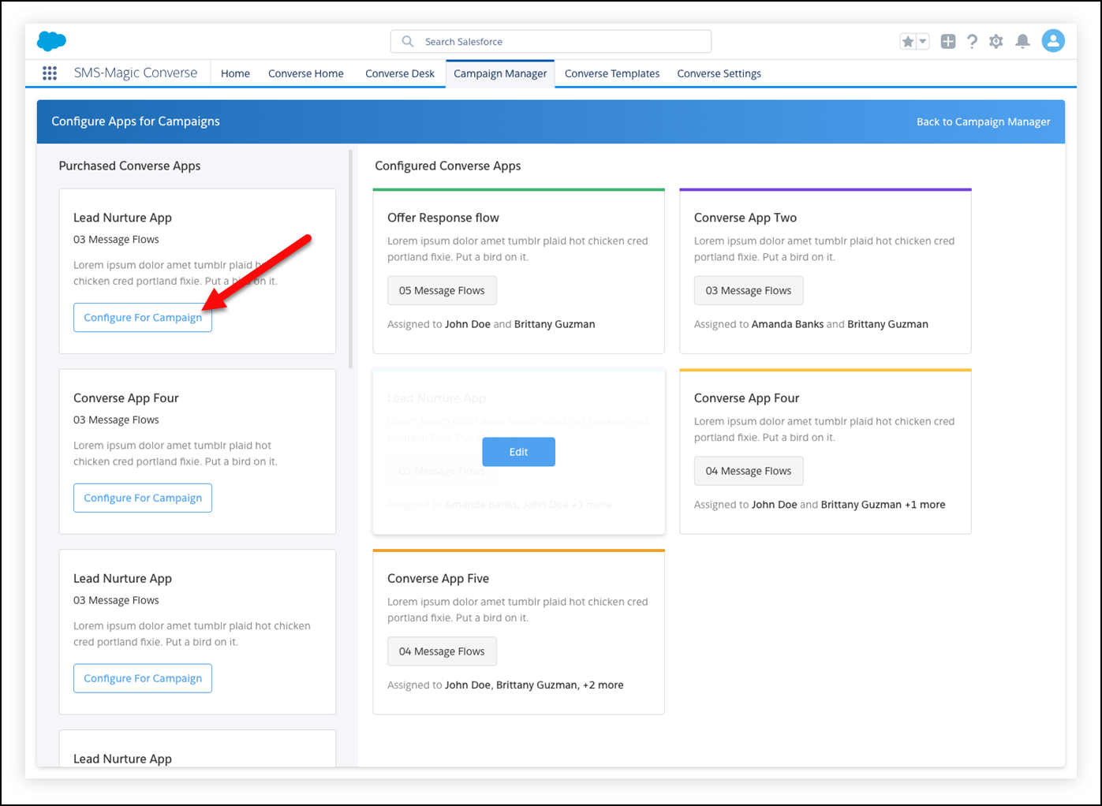Screen dimensions: 1102x806
Task: View notifications bell icon
Action: coord(1022,42)
